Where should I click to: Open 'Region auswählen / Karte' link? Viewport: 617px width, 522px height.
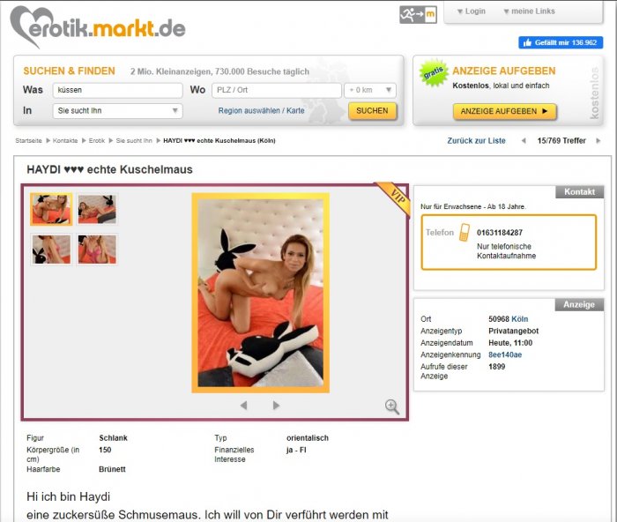click(x=261, y=110)
